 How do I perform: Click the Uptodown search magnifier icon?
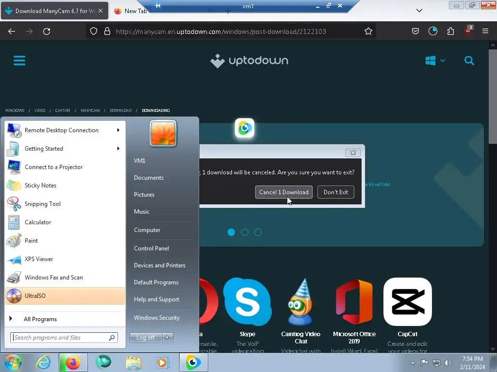(469, 61)
